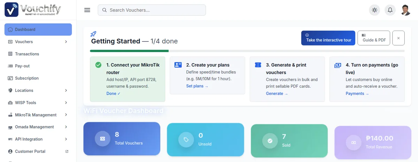Viewport: 418px width, 162px height.
Task: Click the API Integration icon
Action: [x=10, y=139]
